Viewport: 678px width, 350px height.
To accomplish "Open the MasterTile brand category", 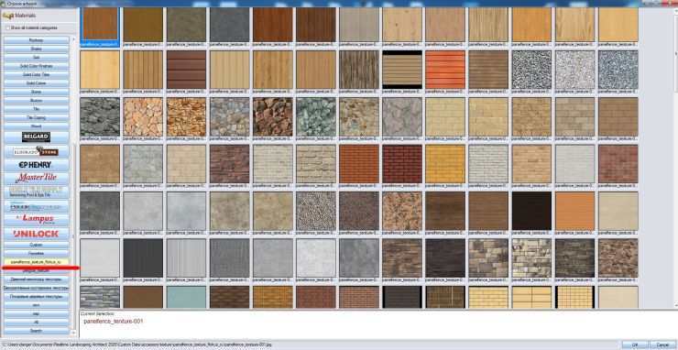I will click(x=37, y=178).
